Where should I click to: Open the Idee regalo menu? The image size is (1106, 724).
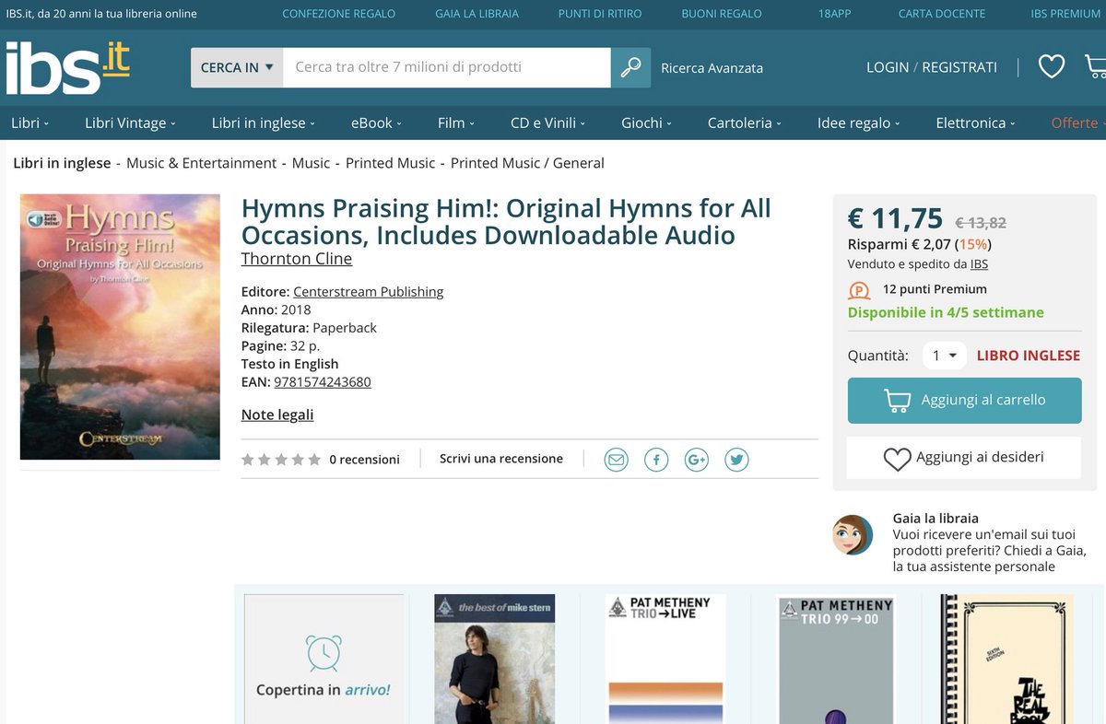pyautogui.click(x=859, y=123)
